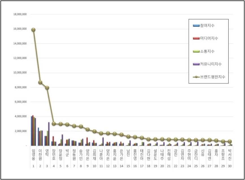Click the red 미디어지수 legend marker

click(x=196, y=38)
